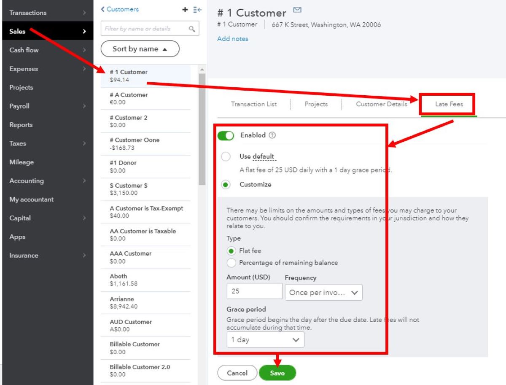Click the plus icon to add customer
506x385 pixels.
click(x=185, y=10)
